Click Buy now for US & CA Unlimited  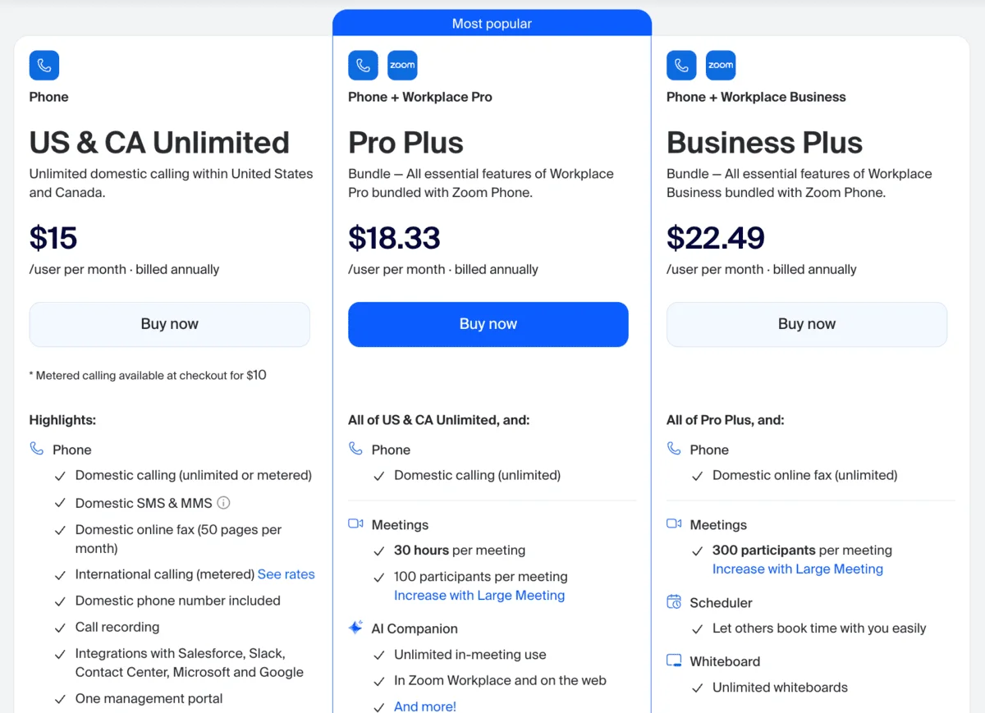coord(169,324)
